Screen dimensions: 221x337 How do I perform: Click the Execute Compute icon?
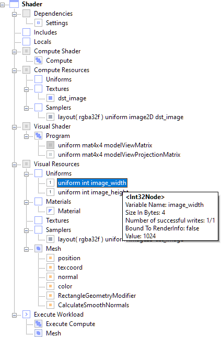pos(38,323)
